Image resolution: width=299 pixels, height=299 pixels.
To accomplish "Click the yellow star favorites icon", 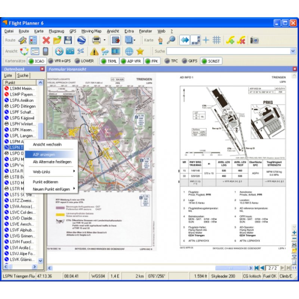I will [140, 51].
